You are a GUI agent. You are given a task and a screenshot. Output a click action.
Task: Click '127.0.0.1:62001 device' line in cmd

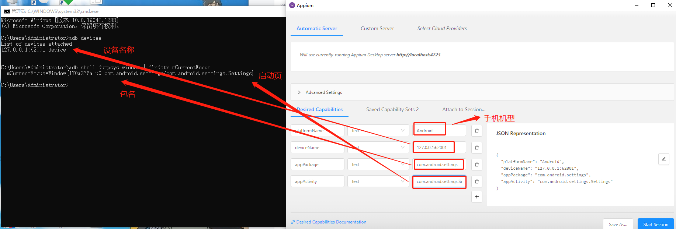click(34, 50)
